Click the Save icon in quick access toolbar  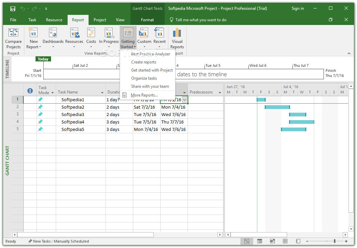point(13,9)
